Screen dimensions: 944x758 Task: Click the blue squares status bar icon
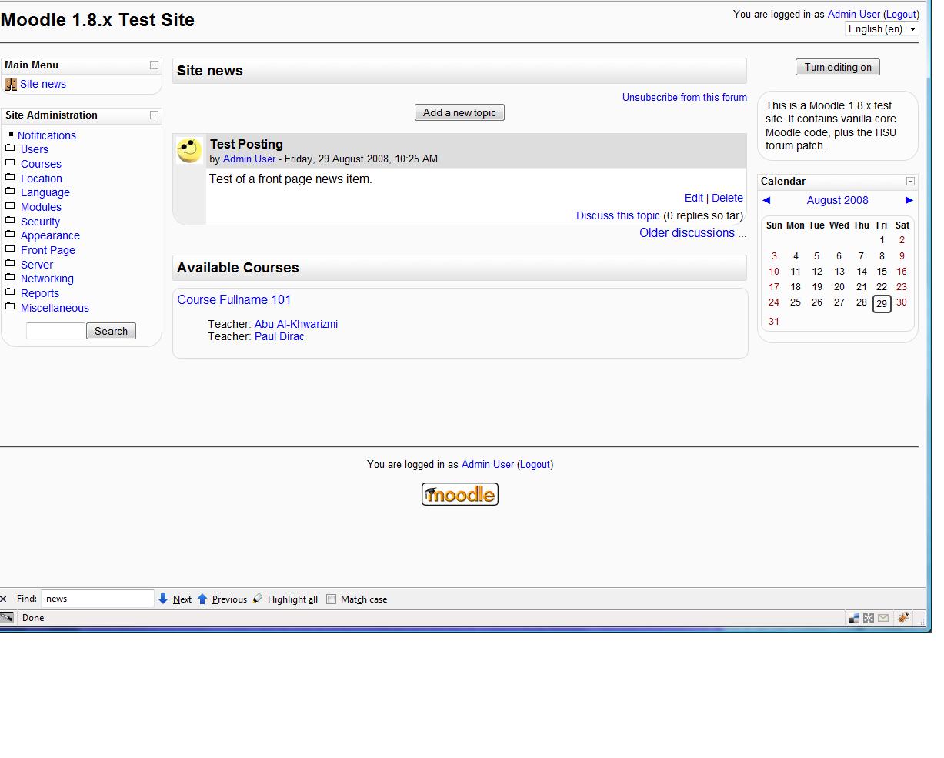pyautogui.click(x=854, y=617)
